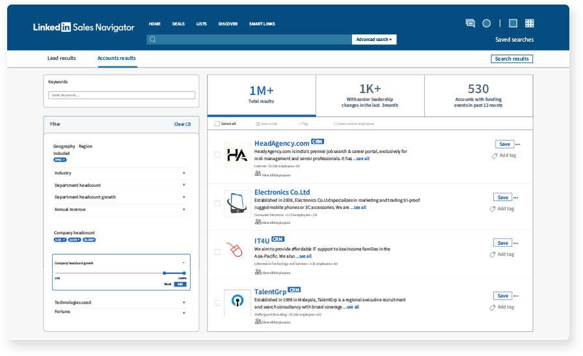Image resolution: width=583 pixels, height=356 pixels.
Task: Click the Search results button
Action: (x=512, y=59)
